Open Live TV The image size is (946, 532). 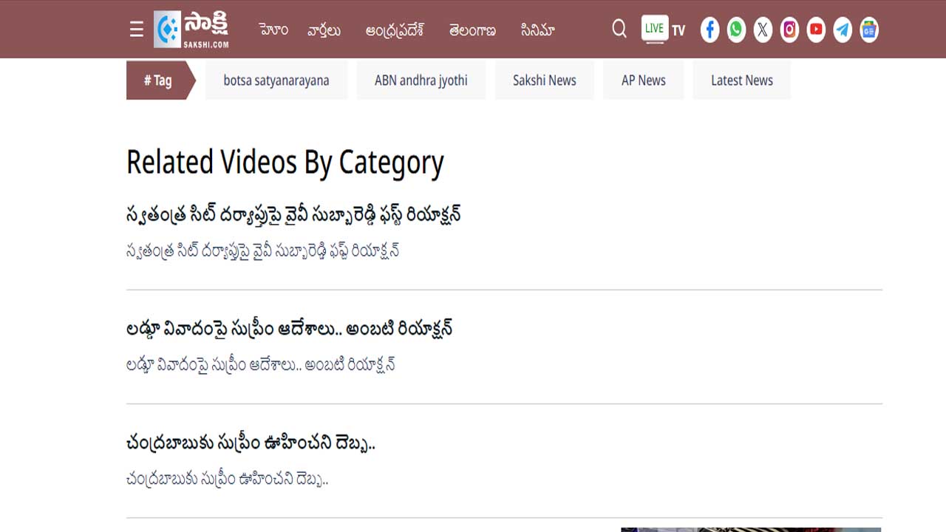pos(663,30)
